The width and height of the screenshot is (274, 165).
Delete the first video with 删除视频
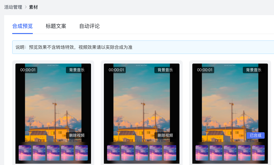(x=77, y=135)
